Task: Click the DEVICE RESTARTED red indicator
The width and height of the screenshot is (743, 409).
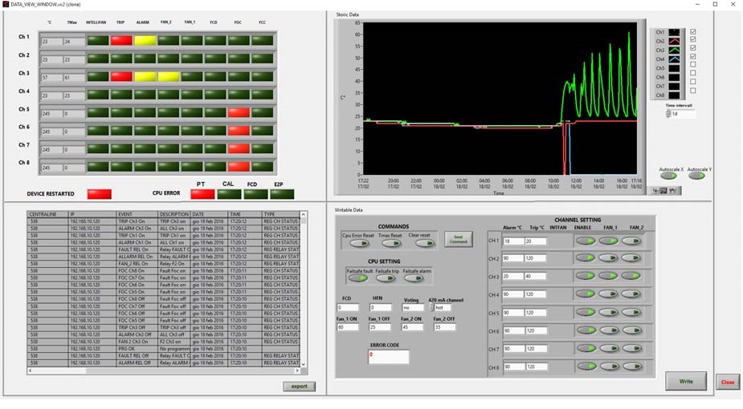Action: (x=100, y=194)
